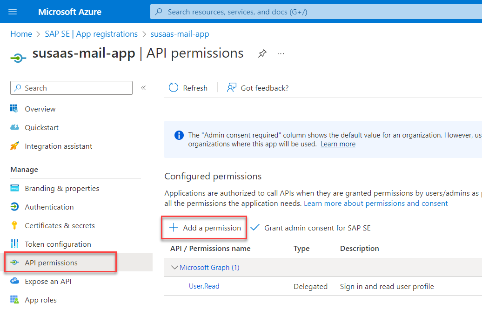482x309 pixels.
Task: Open Certificates & secrets
Action: point(60,225)
